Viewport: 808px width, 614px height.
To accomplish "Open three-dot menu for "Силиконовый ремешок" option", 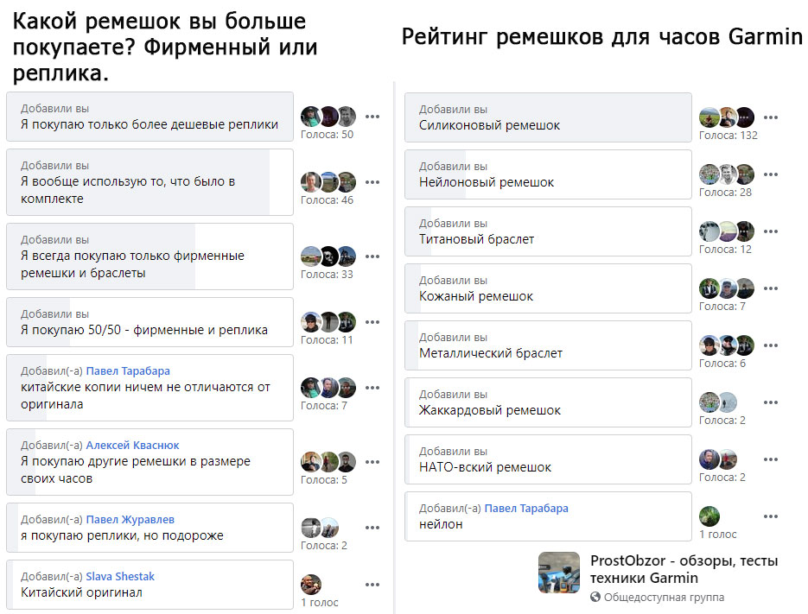I will (x=771, y=117).
